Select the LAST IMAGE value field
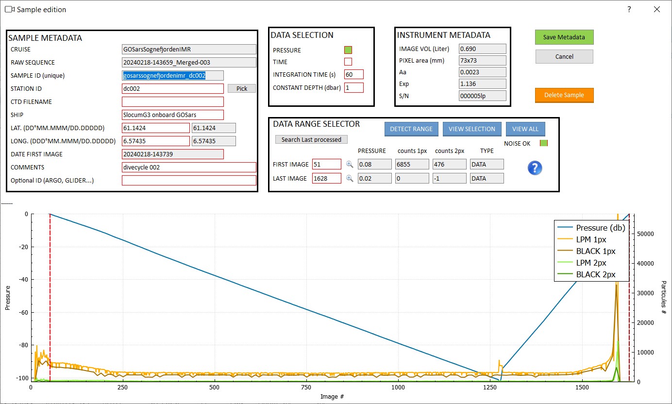Image resolution: width=672 pixels, height=404 pixels. 327,178
